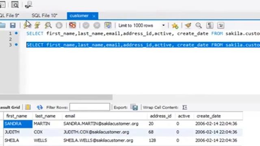The width and height of the screenshot is (260, 146).
Task: Select address_id cell with value 20
Action: (161, 124)
